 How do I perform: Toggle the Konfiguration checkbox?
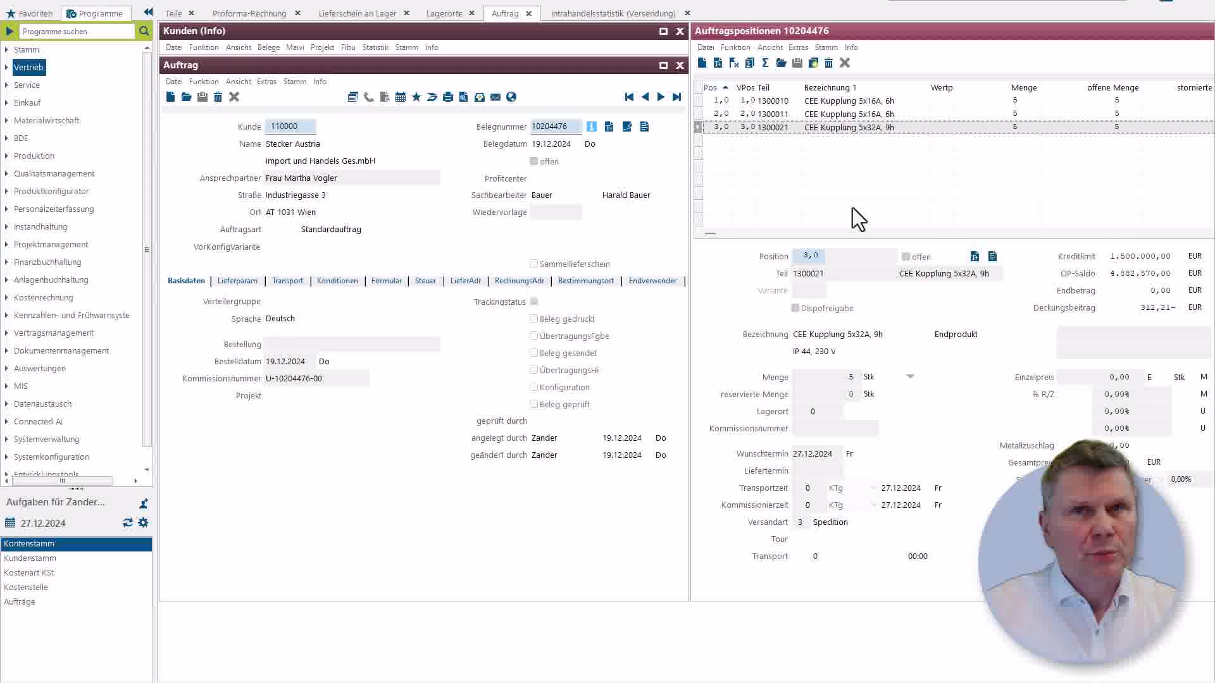coord(534,387)
